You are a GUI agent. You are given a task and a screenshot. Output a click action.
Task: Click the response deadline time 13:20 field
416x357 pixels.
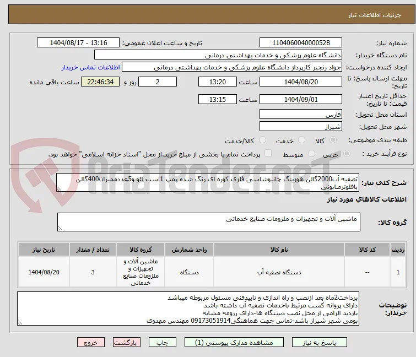click(218, 82)
